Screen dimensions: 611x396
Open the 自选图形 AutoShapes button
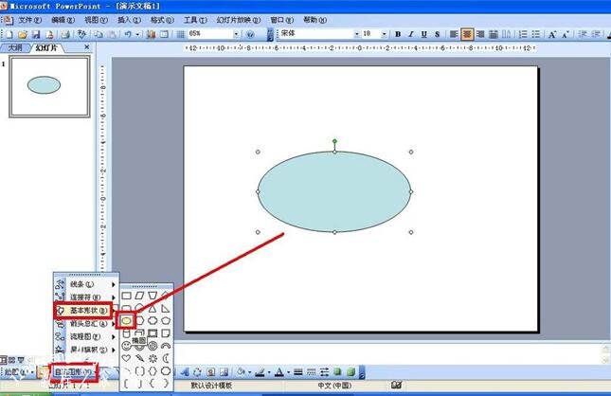click(74, 372)
